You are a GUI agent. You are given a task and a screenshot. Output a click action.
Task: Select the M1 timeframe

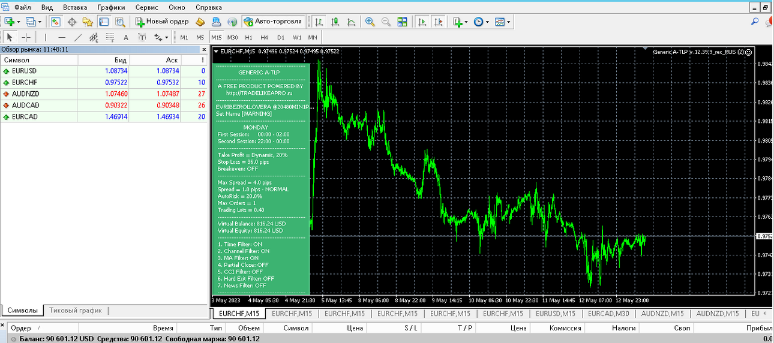184,37
